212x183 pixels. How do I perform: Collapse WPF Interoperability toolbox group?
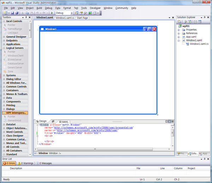click(4, 113)
